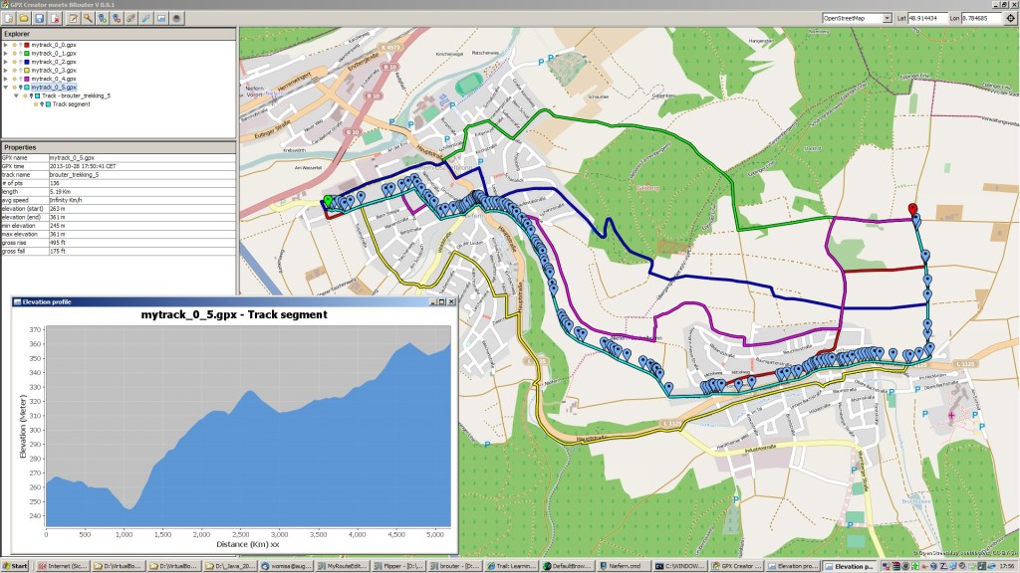Click the Windows Start button

point(15,566)
